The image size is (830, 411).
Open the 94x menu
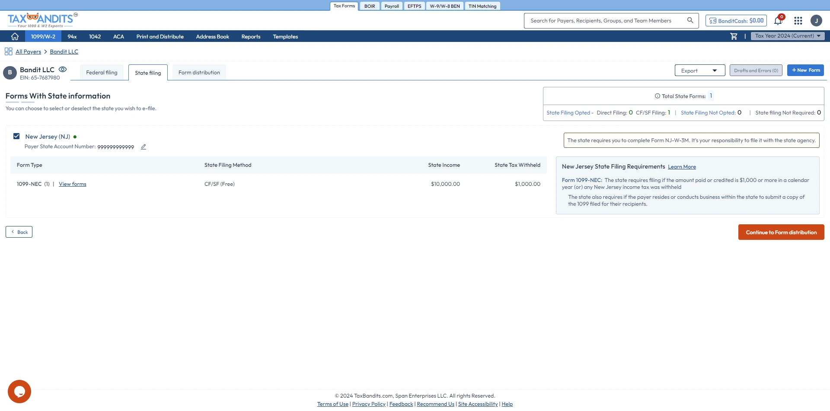pyautogui.click(x=72, y=36)
